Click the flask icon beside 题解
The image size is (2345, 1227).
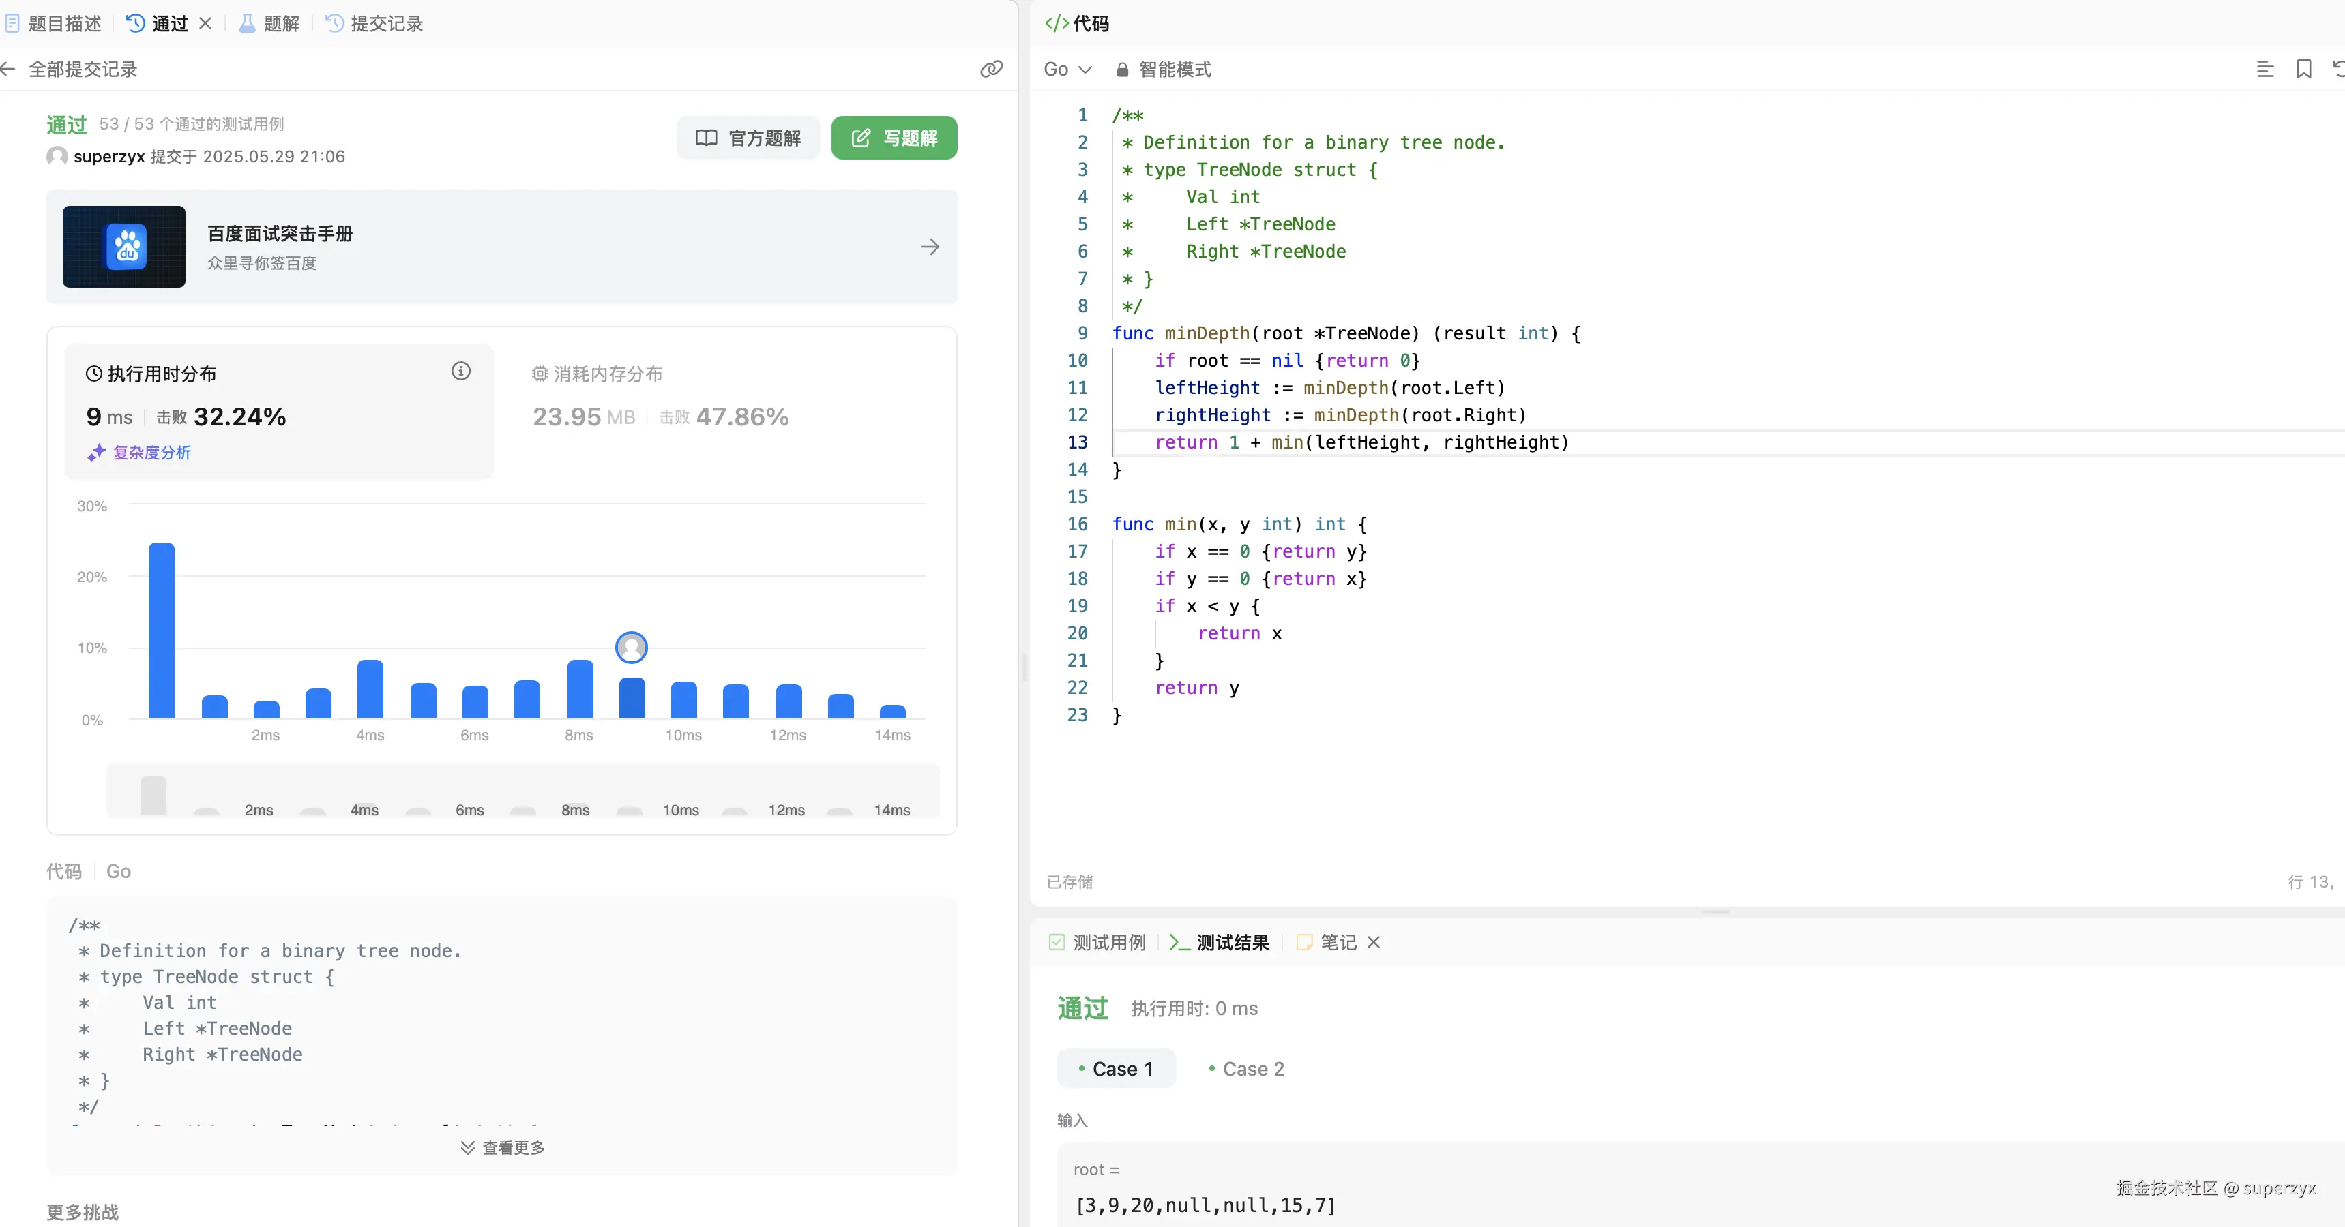click(247, 24)
